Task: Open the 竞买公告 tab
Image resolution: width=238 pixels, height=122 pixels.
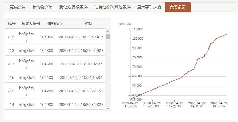Action: click(x=18, y=7)
